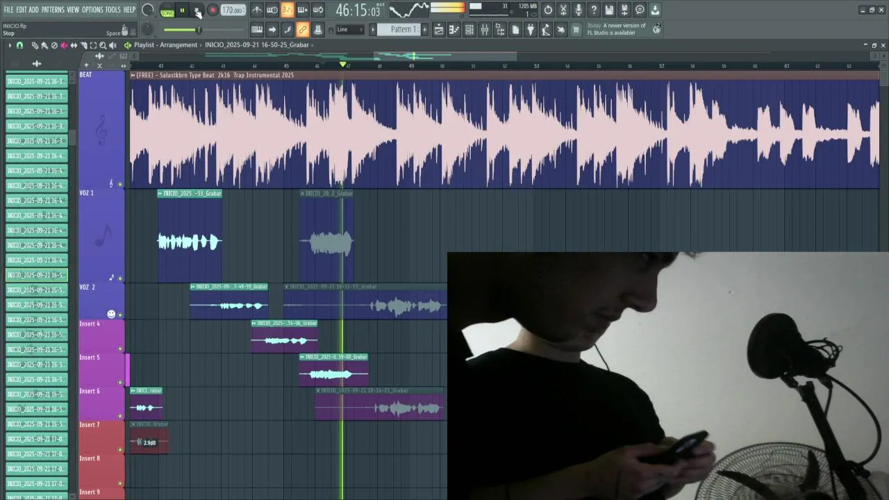This screenshot has width=889, height=500.
Task: Toggle overdub blend recording icon
Action: click(303, 10)
